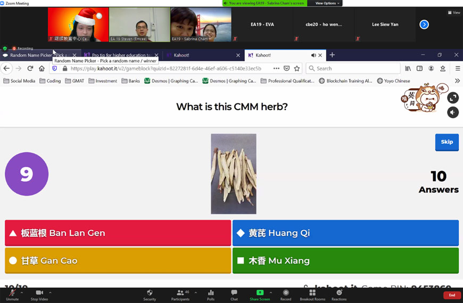463x303 pixels.
Task: End the Zoom meeting
Action: (451, 294)
